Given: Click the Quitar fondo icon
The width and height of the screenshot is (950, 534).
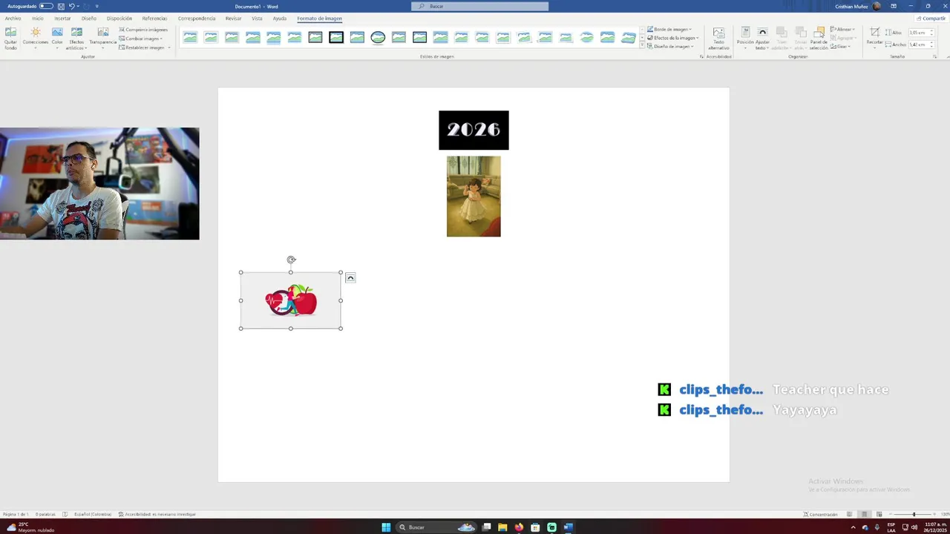Looking at the screenshot, I should 10,38.
